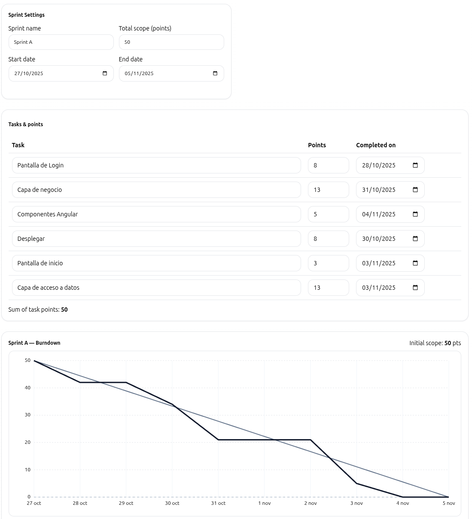Click the 31 oct burndown chart point
Image resolution: width=472 pixels, height=519 pixels.
tap(218, 440)
